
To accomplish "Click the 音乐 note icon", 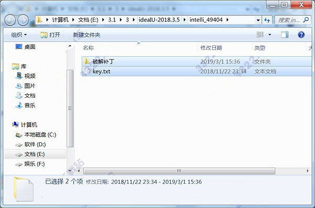I will click(19, 105).
